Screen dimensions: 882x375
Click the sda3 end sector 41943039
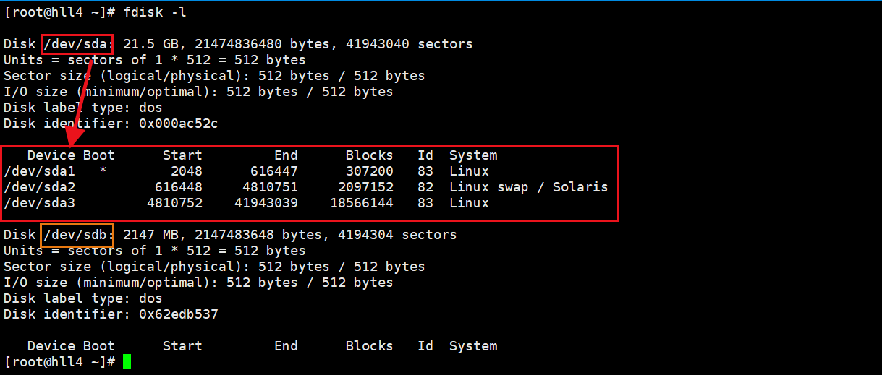coord(266,204)
